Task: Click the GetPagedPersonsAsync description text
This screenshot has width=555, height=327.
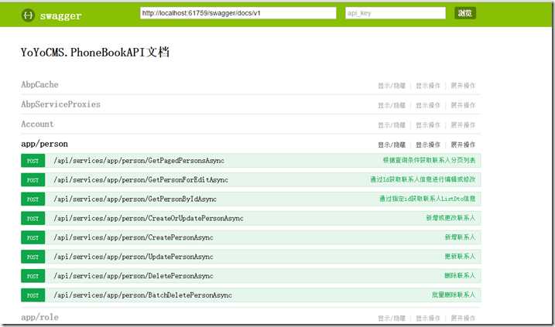Action: [429, 161]
